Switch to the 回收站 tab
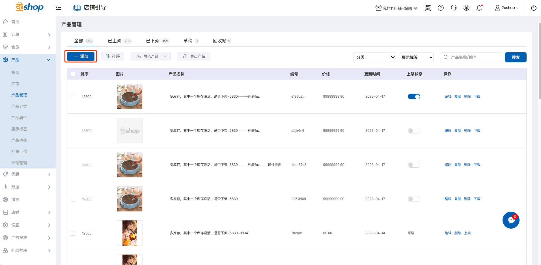541x265 pixels. coord(222,41)
